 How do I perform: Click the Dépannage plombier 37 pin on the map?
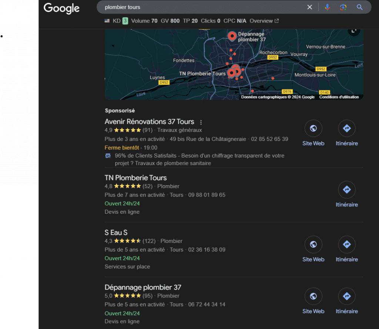point(232,36)
